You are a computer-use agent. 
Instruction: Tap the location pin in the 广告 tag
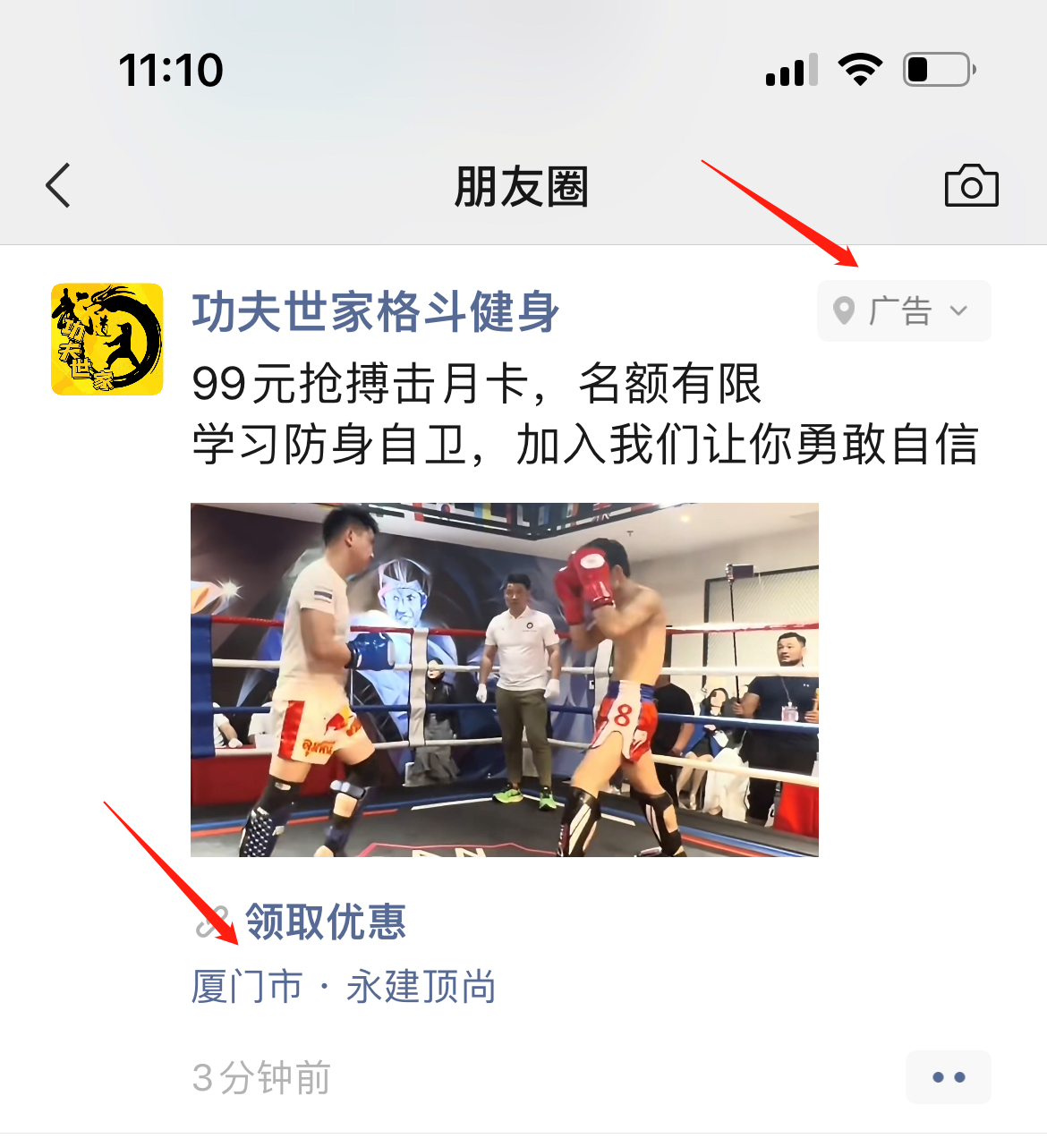[843, 311]
